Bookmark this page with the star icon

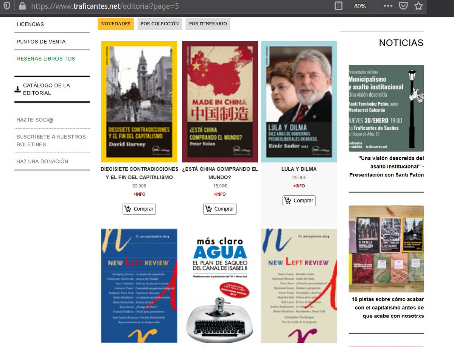point(418,6)
